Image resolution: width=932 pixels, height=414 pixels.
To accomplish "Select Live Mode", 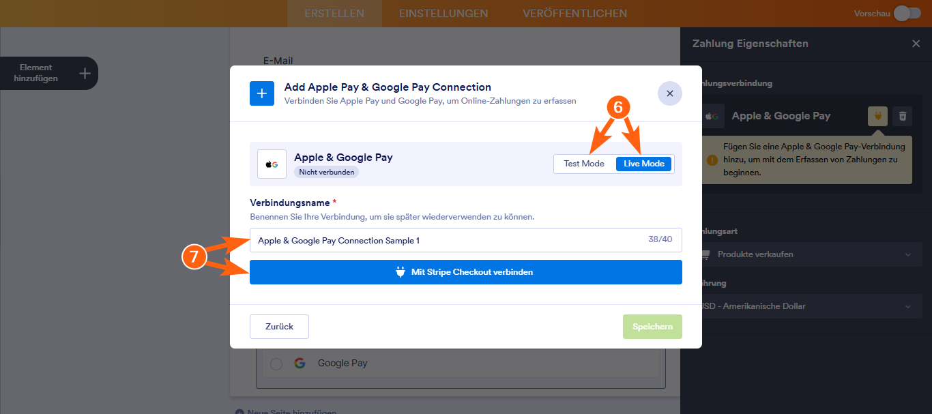I will click(644, 164).
